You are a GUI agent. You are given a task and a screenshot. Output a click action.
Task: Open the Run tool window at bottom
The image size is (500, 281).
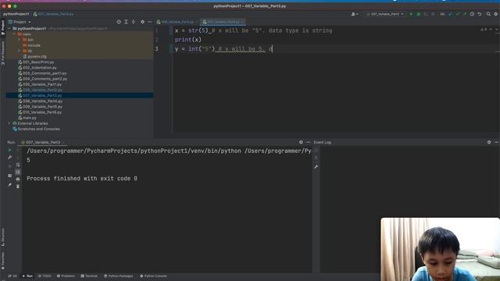click(x=28, y=276)
